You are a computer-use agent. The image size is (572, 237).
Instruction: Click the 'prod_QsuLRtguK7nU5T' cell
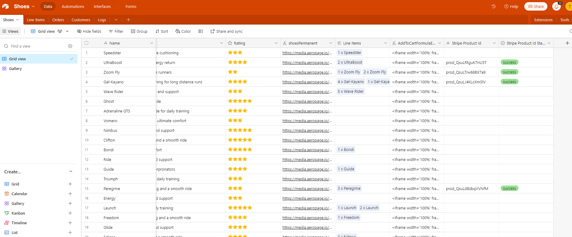pyautogui.click(x=471, y=62)
